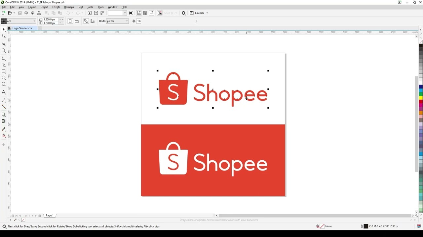
Task: Open the Effects menu
Action: tap(56, 7)
